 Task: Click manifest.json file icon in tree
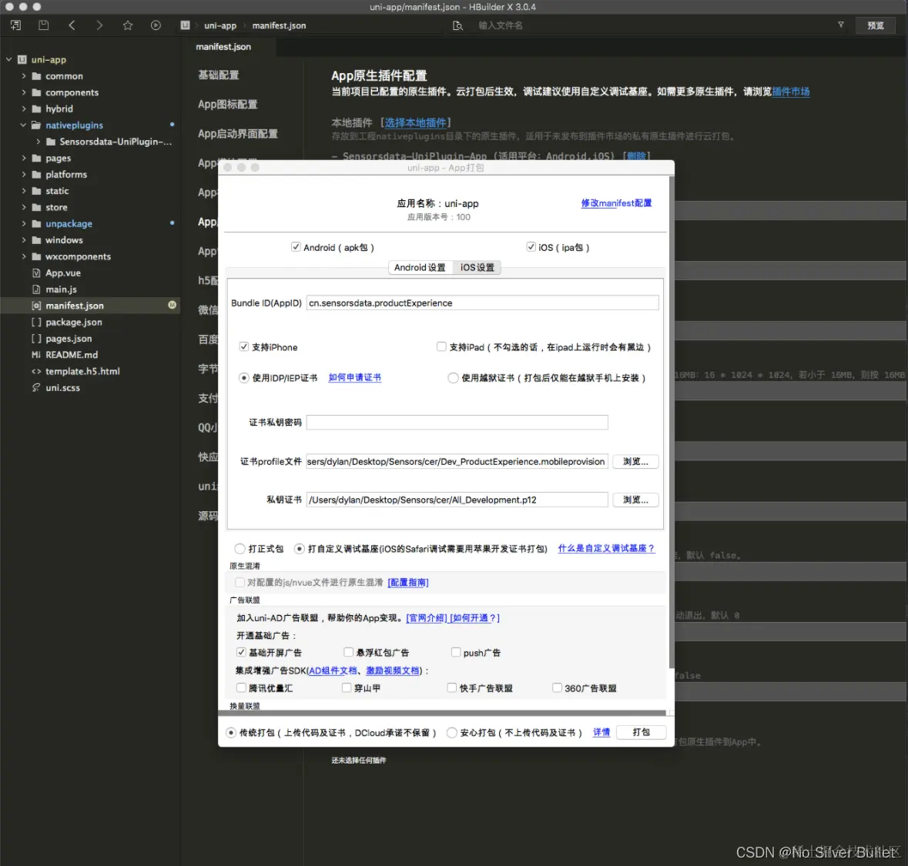pyautogui.click(x=36, y=306)
